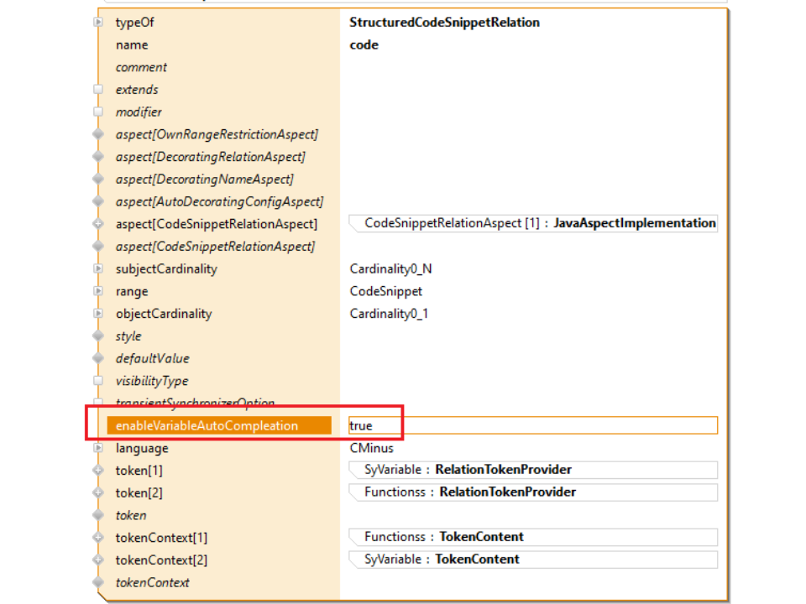Click the plus icon beside token[1]
Screen dimensions: 806x604
pos(98,471)
